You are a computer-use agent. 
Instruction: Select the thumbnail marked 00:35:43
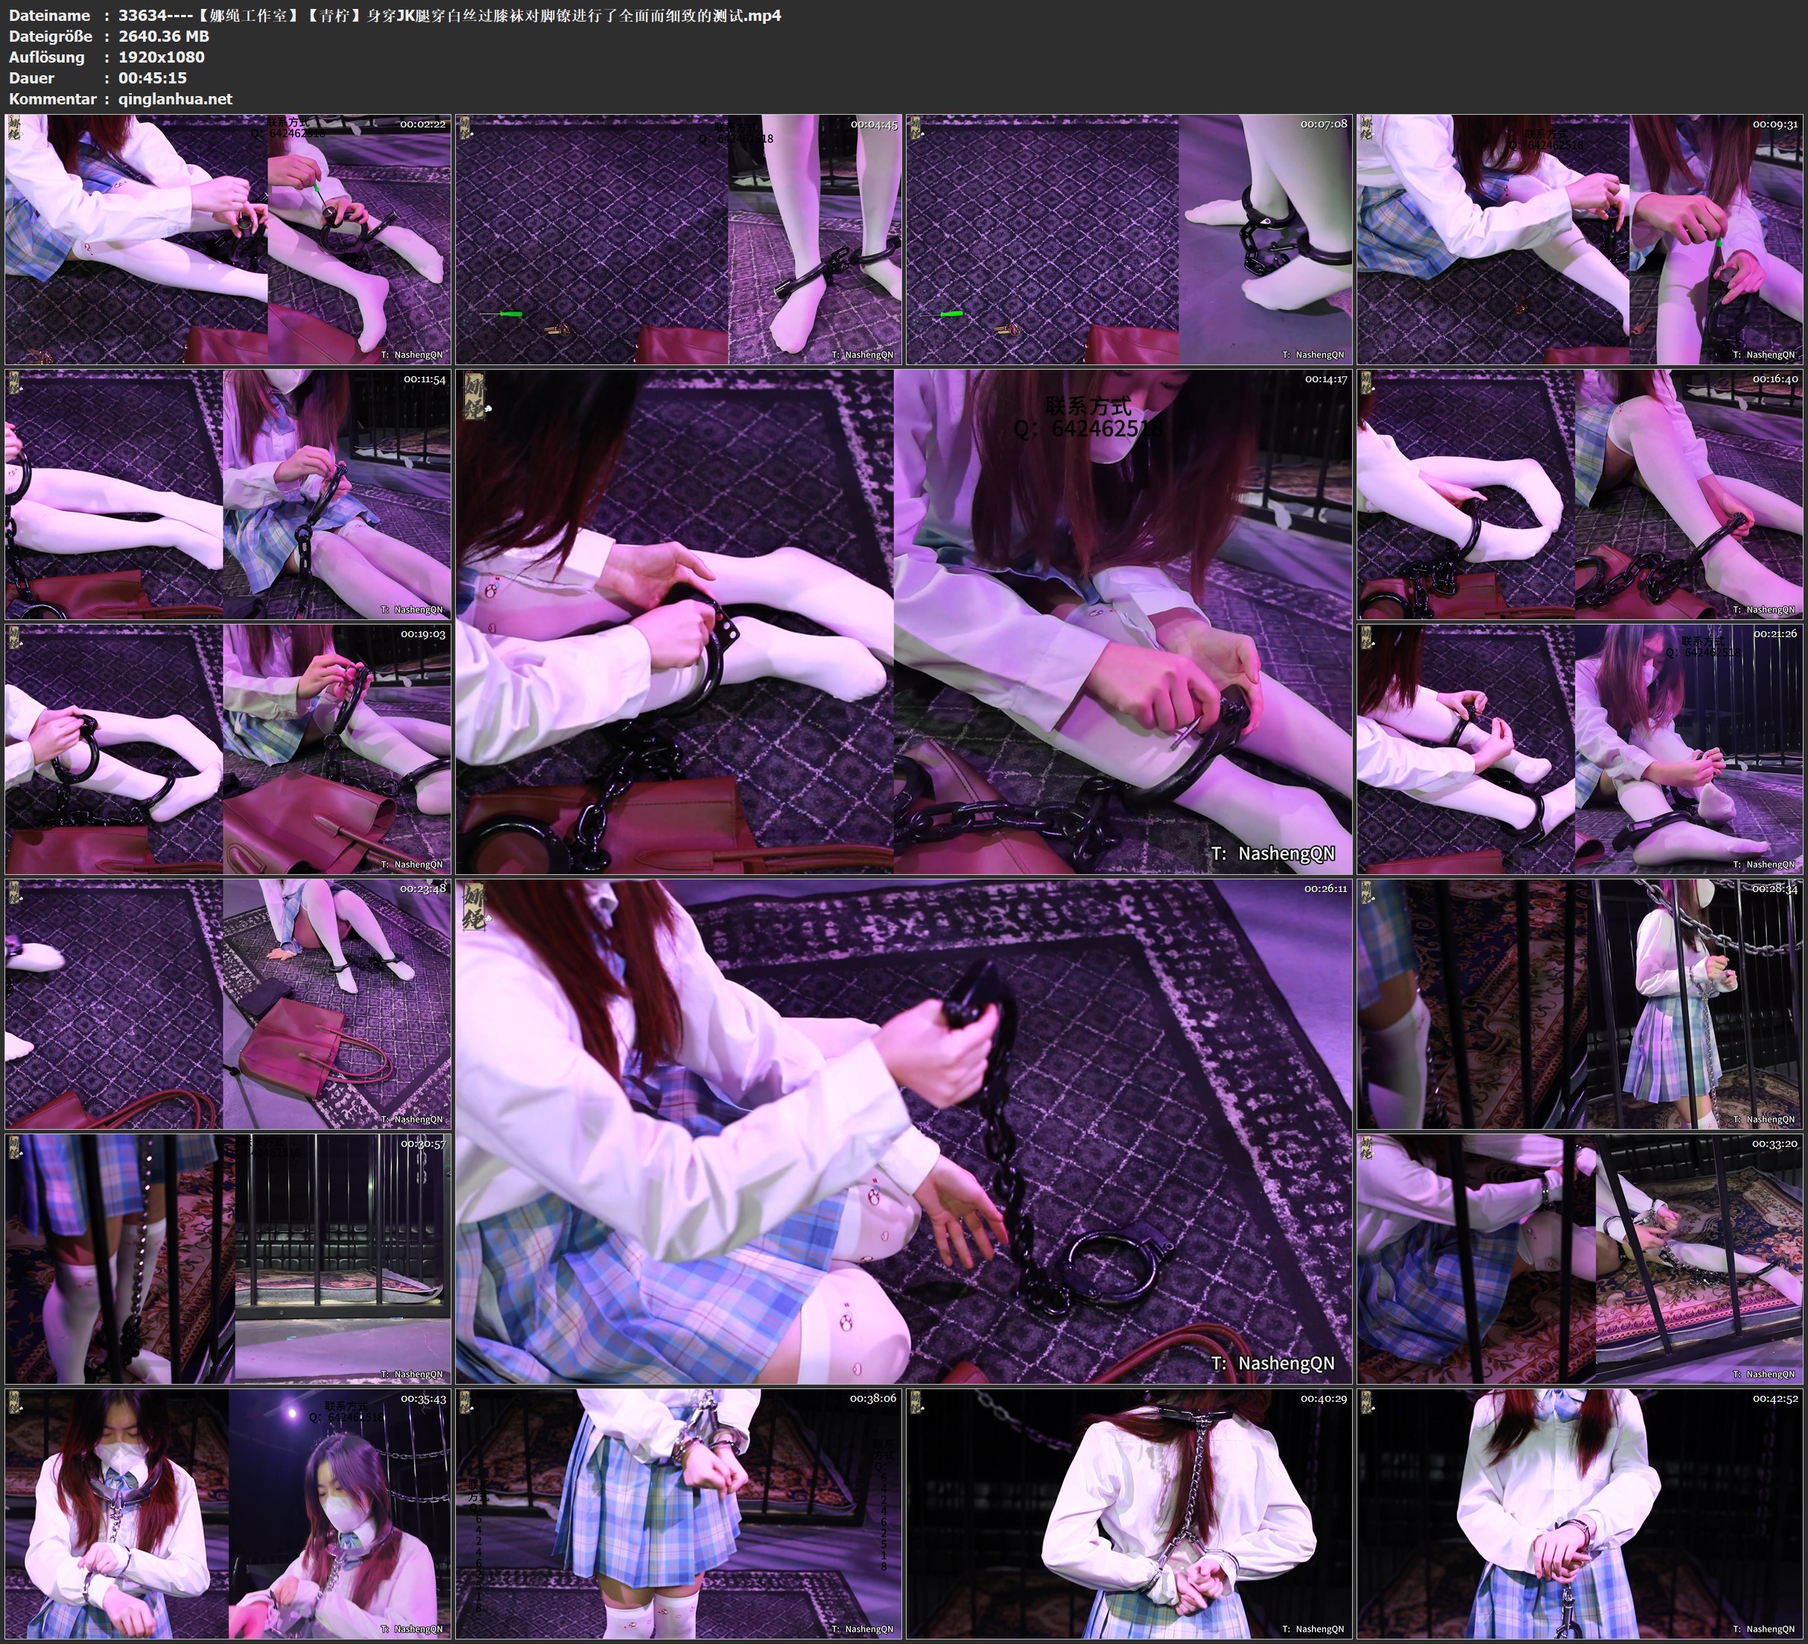[x=228, y=1514]
